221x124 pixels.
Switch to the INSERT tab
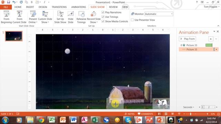30,7
